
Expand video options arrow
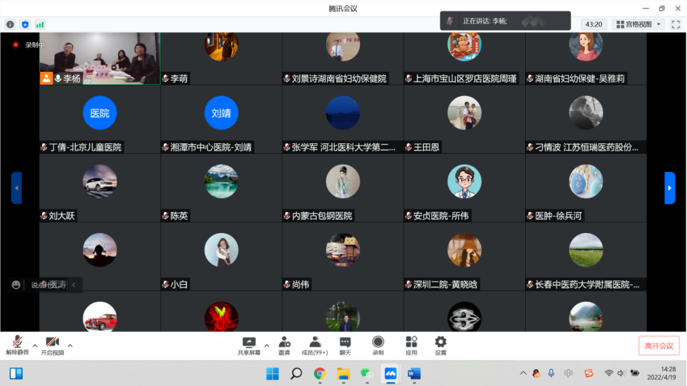[70, 346]
